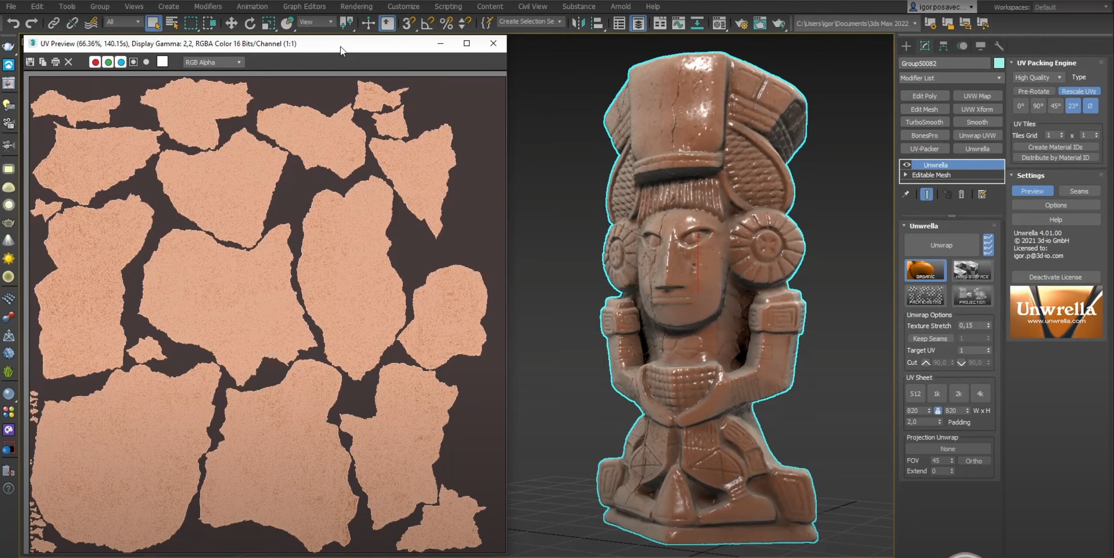Open the Rendering menu
Viewport: 1114px width, 558px height.
click(356, 6)
